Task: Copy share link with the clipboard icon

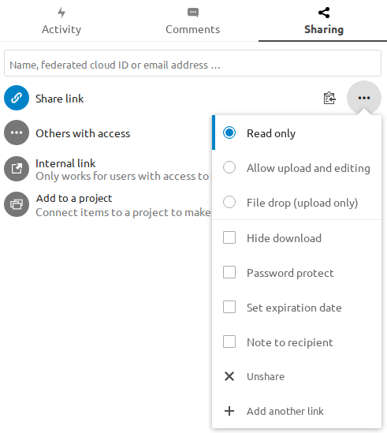Action: tap(329, 98)
